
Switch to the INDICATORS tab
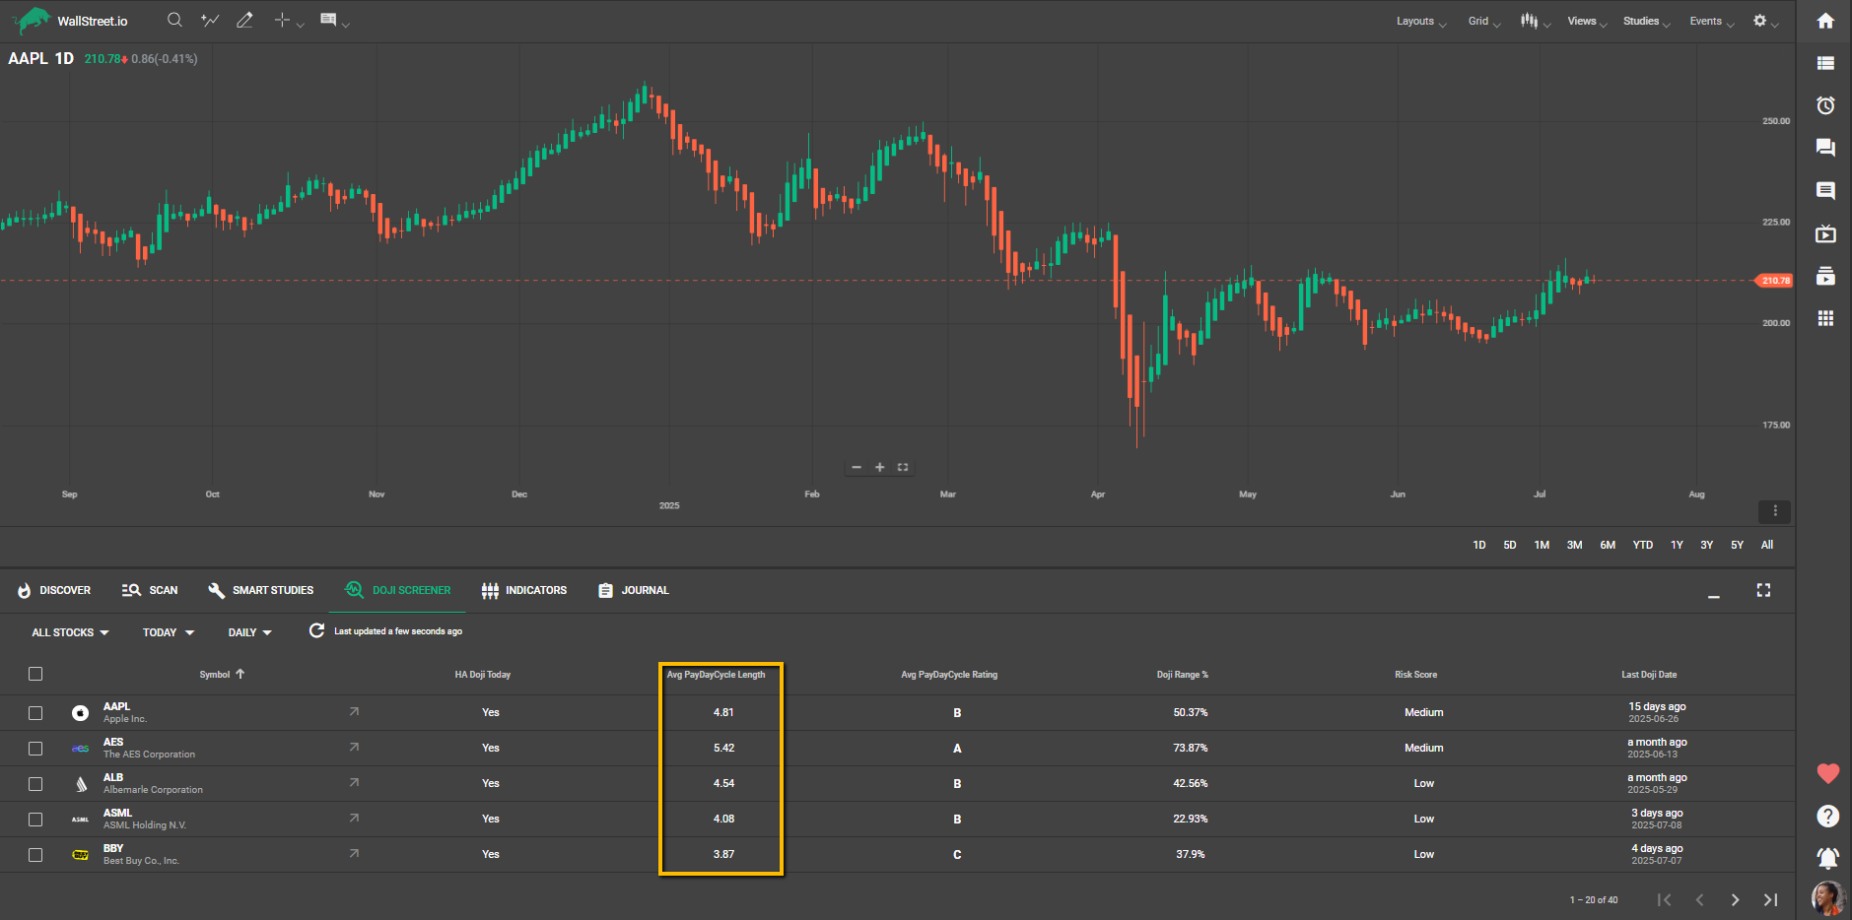[x=524, y=590]
